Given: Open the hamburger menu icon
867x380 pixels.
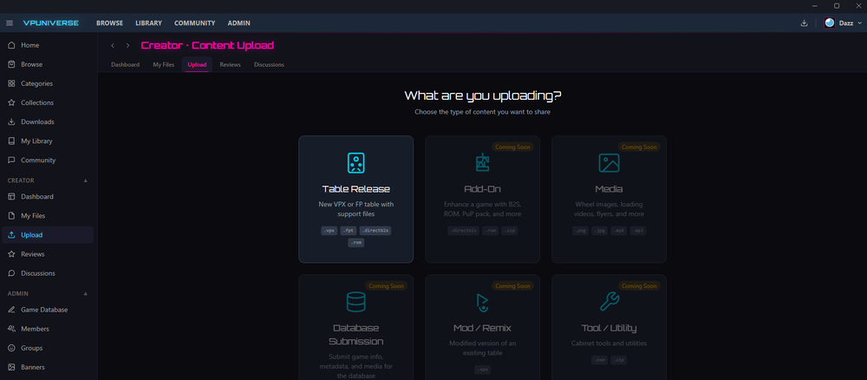Looking at the screenshot, I should (x=10, y=23).
